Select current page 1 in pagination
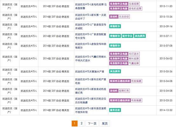Screen dimensions: 176x127 75,124
